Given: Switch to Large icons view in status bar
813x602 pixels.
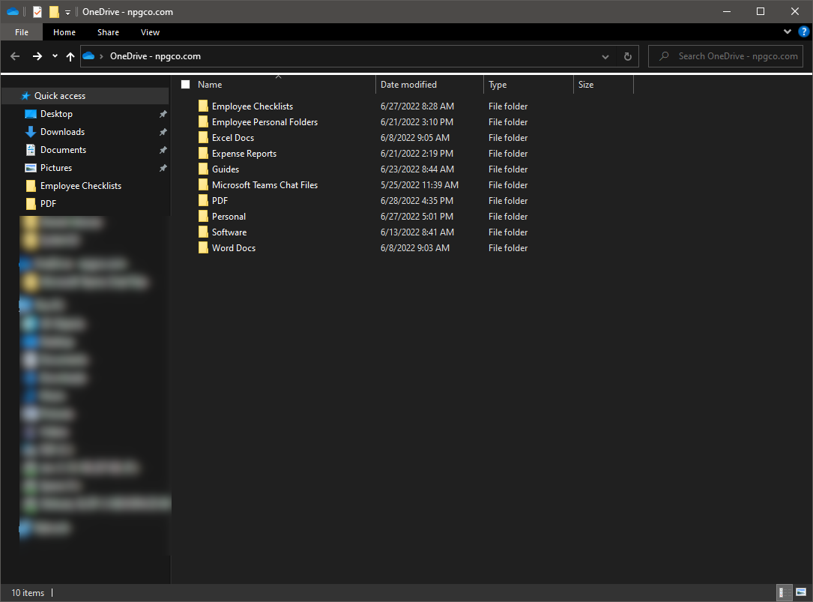Looking at the screenshot, I should click(x=801, y=592).
